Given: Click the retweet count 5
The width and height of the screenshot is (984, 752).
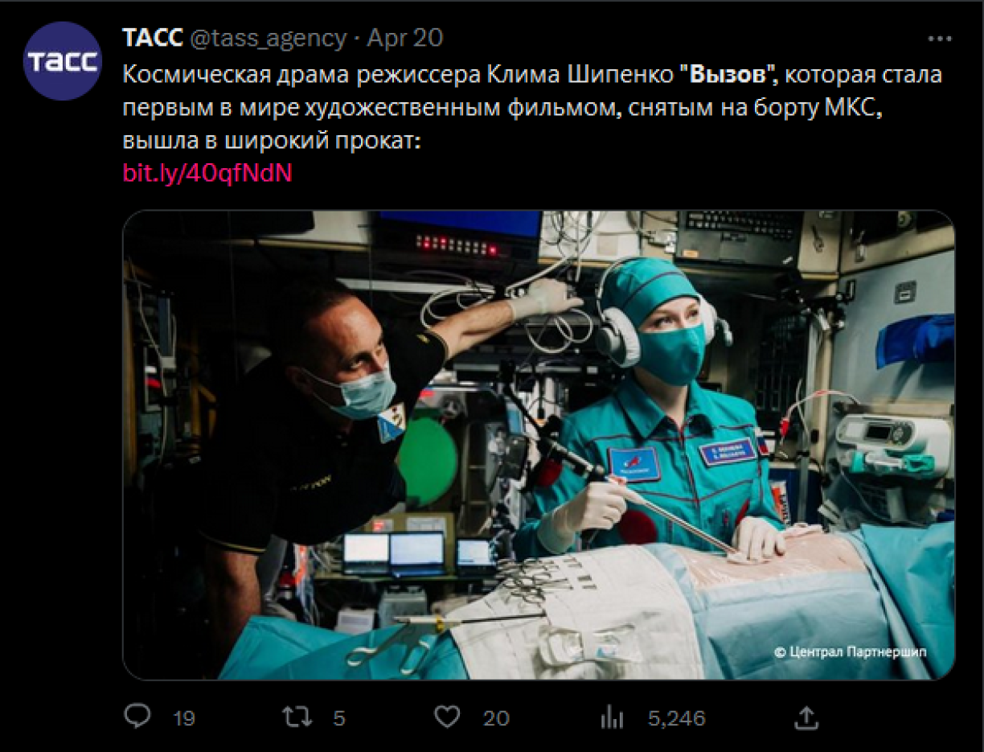Looking at the screenshot, I should (339, 718).
